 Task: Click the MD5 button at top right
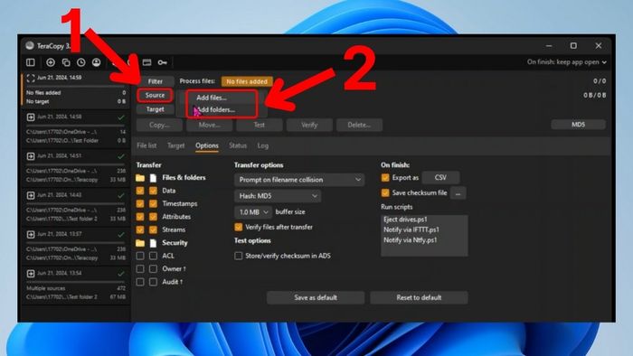[x=578, y=125]
